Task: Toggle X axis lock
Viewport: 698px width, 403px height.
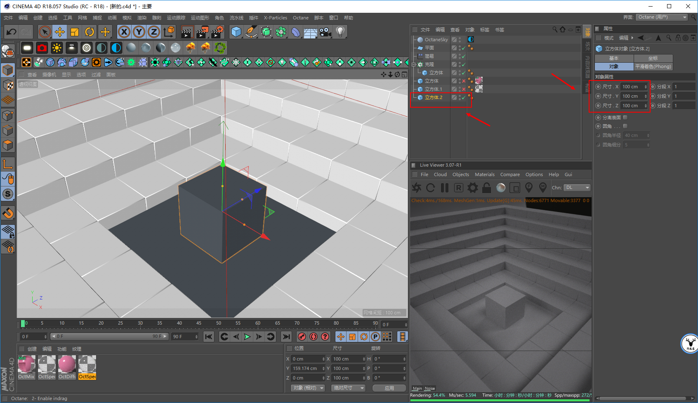Action: click(x=124, y=32)
